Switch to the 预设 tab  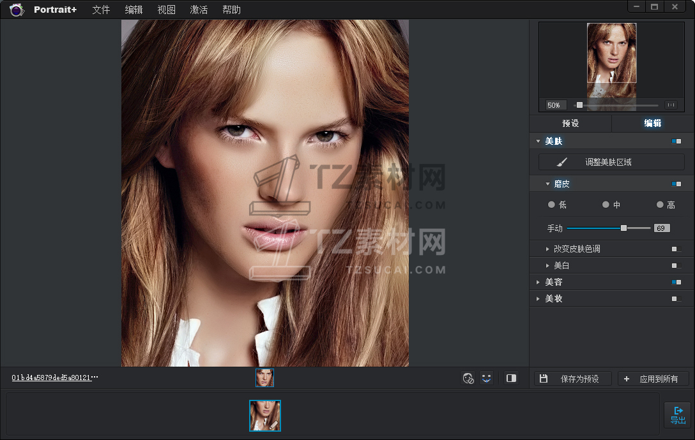[570, 124]
